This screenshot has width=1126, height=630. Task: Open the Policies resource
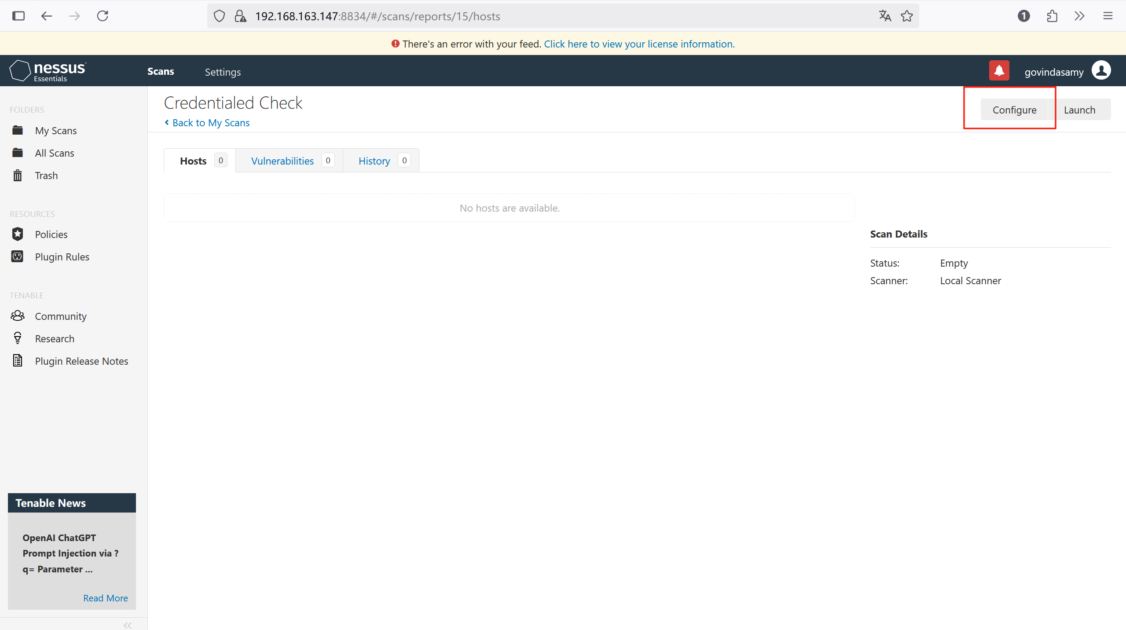[51, 234]
